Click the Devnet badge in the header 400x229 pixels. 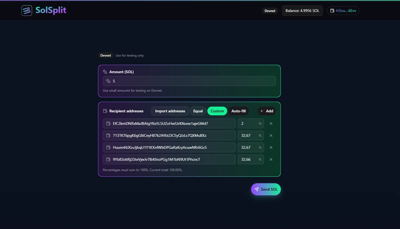270,11
